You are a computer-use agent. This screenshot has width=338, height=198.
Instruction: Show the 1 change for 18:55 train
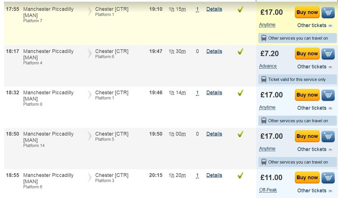(197, 175)
